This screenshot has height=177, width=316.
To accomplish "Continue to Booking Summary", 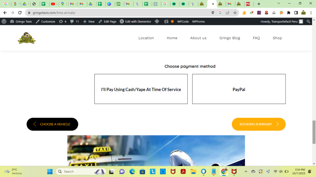I will click(x=259, y=124).
